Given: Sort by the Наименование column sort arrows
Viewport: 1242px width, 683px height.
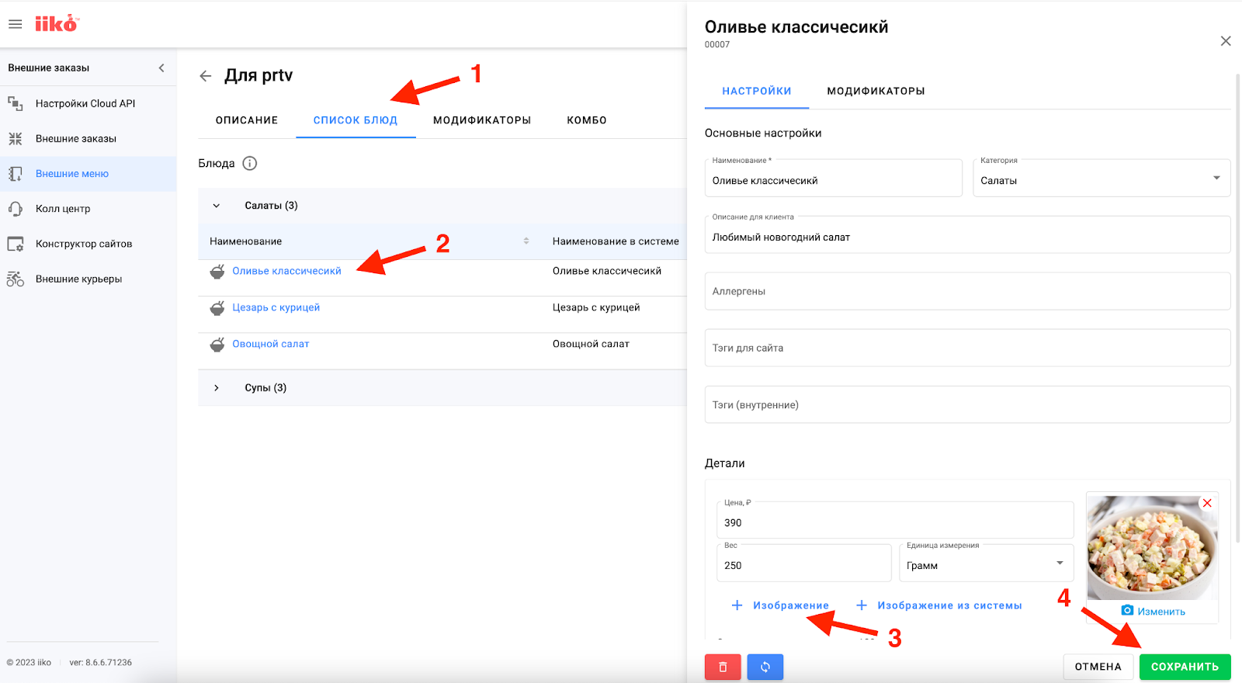Looking at the screenshot, I should pyautogui.click(x=526, y=241).
